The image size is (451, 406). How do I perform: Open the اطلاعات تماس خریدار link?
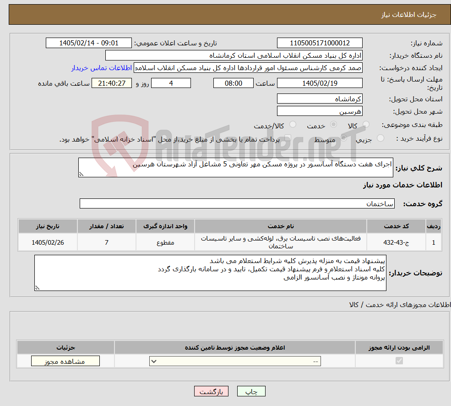pos(102,68)
